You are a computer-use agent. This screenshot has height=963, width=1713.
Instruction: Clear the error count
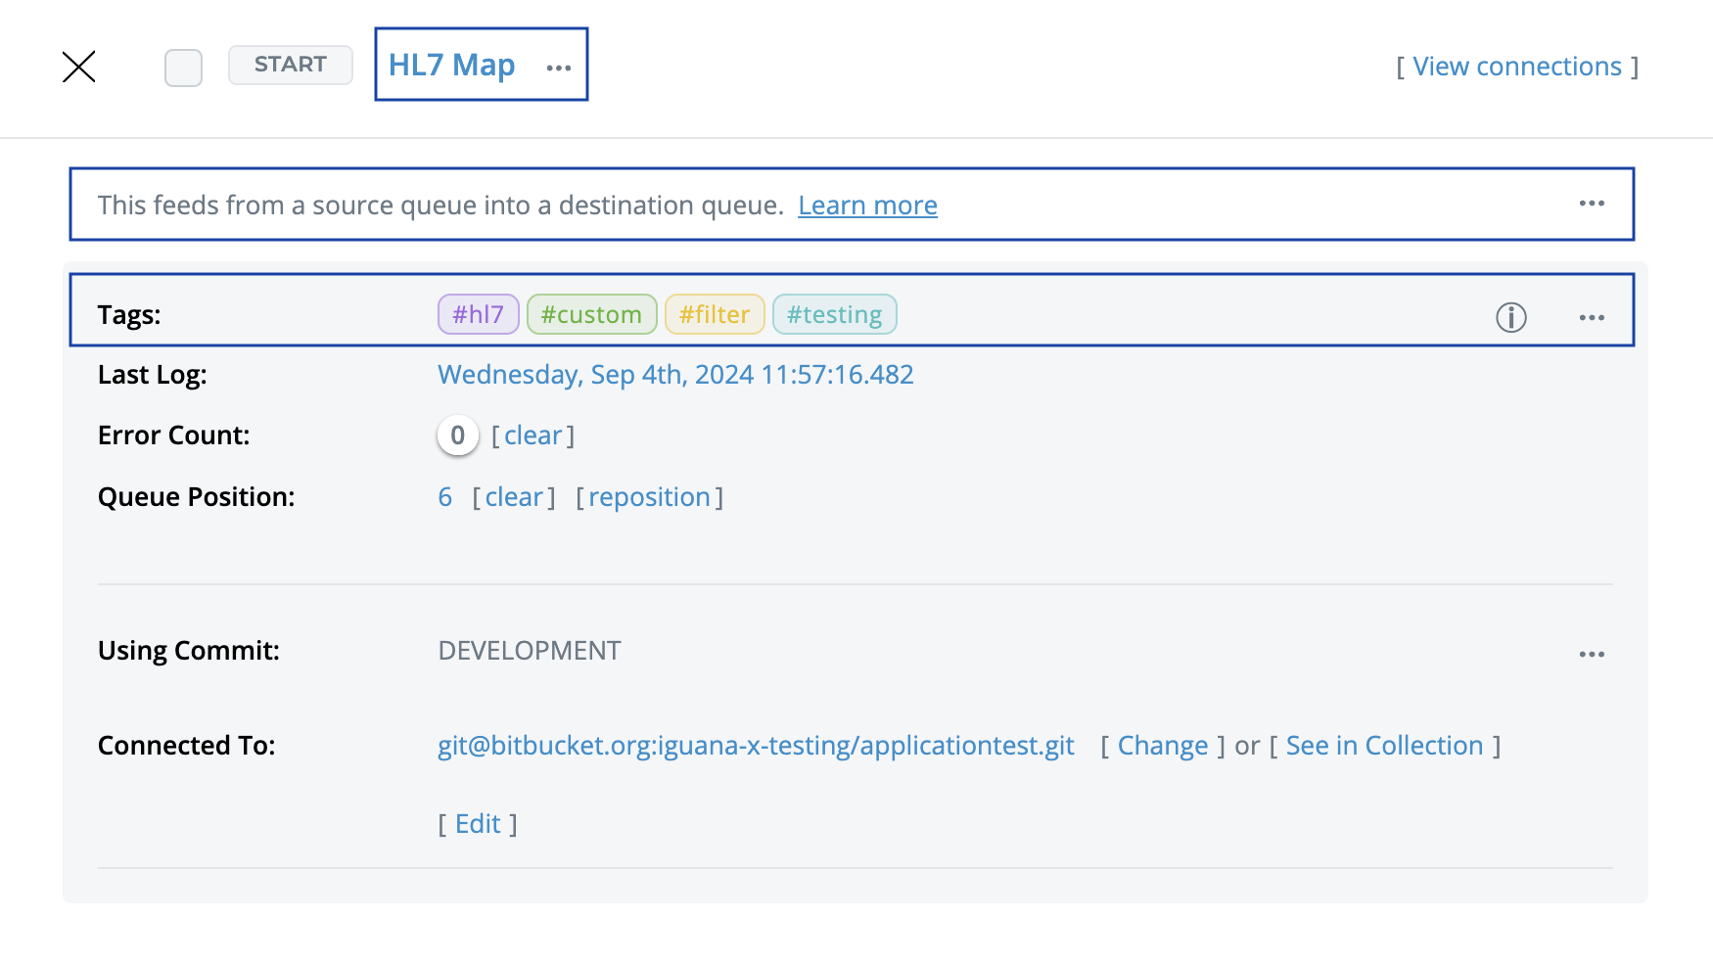pyautogui.click(x=534, y=435)
